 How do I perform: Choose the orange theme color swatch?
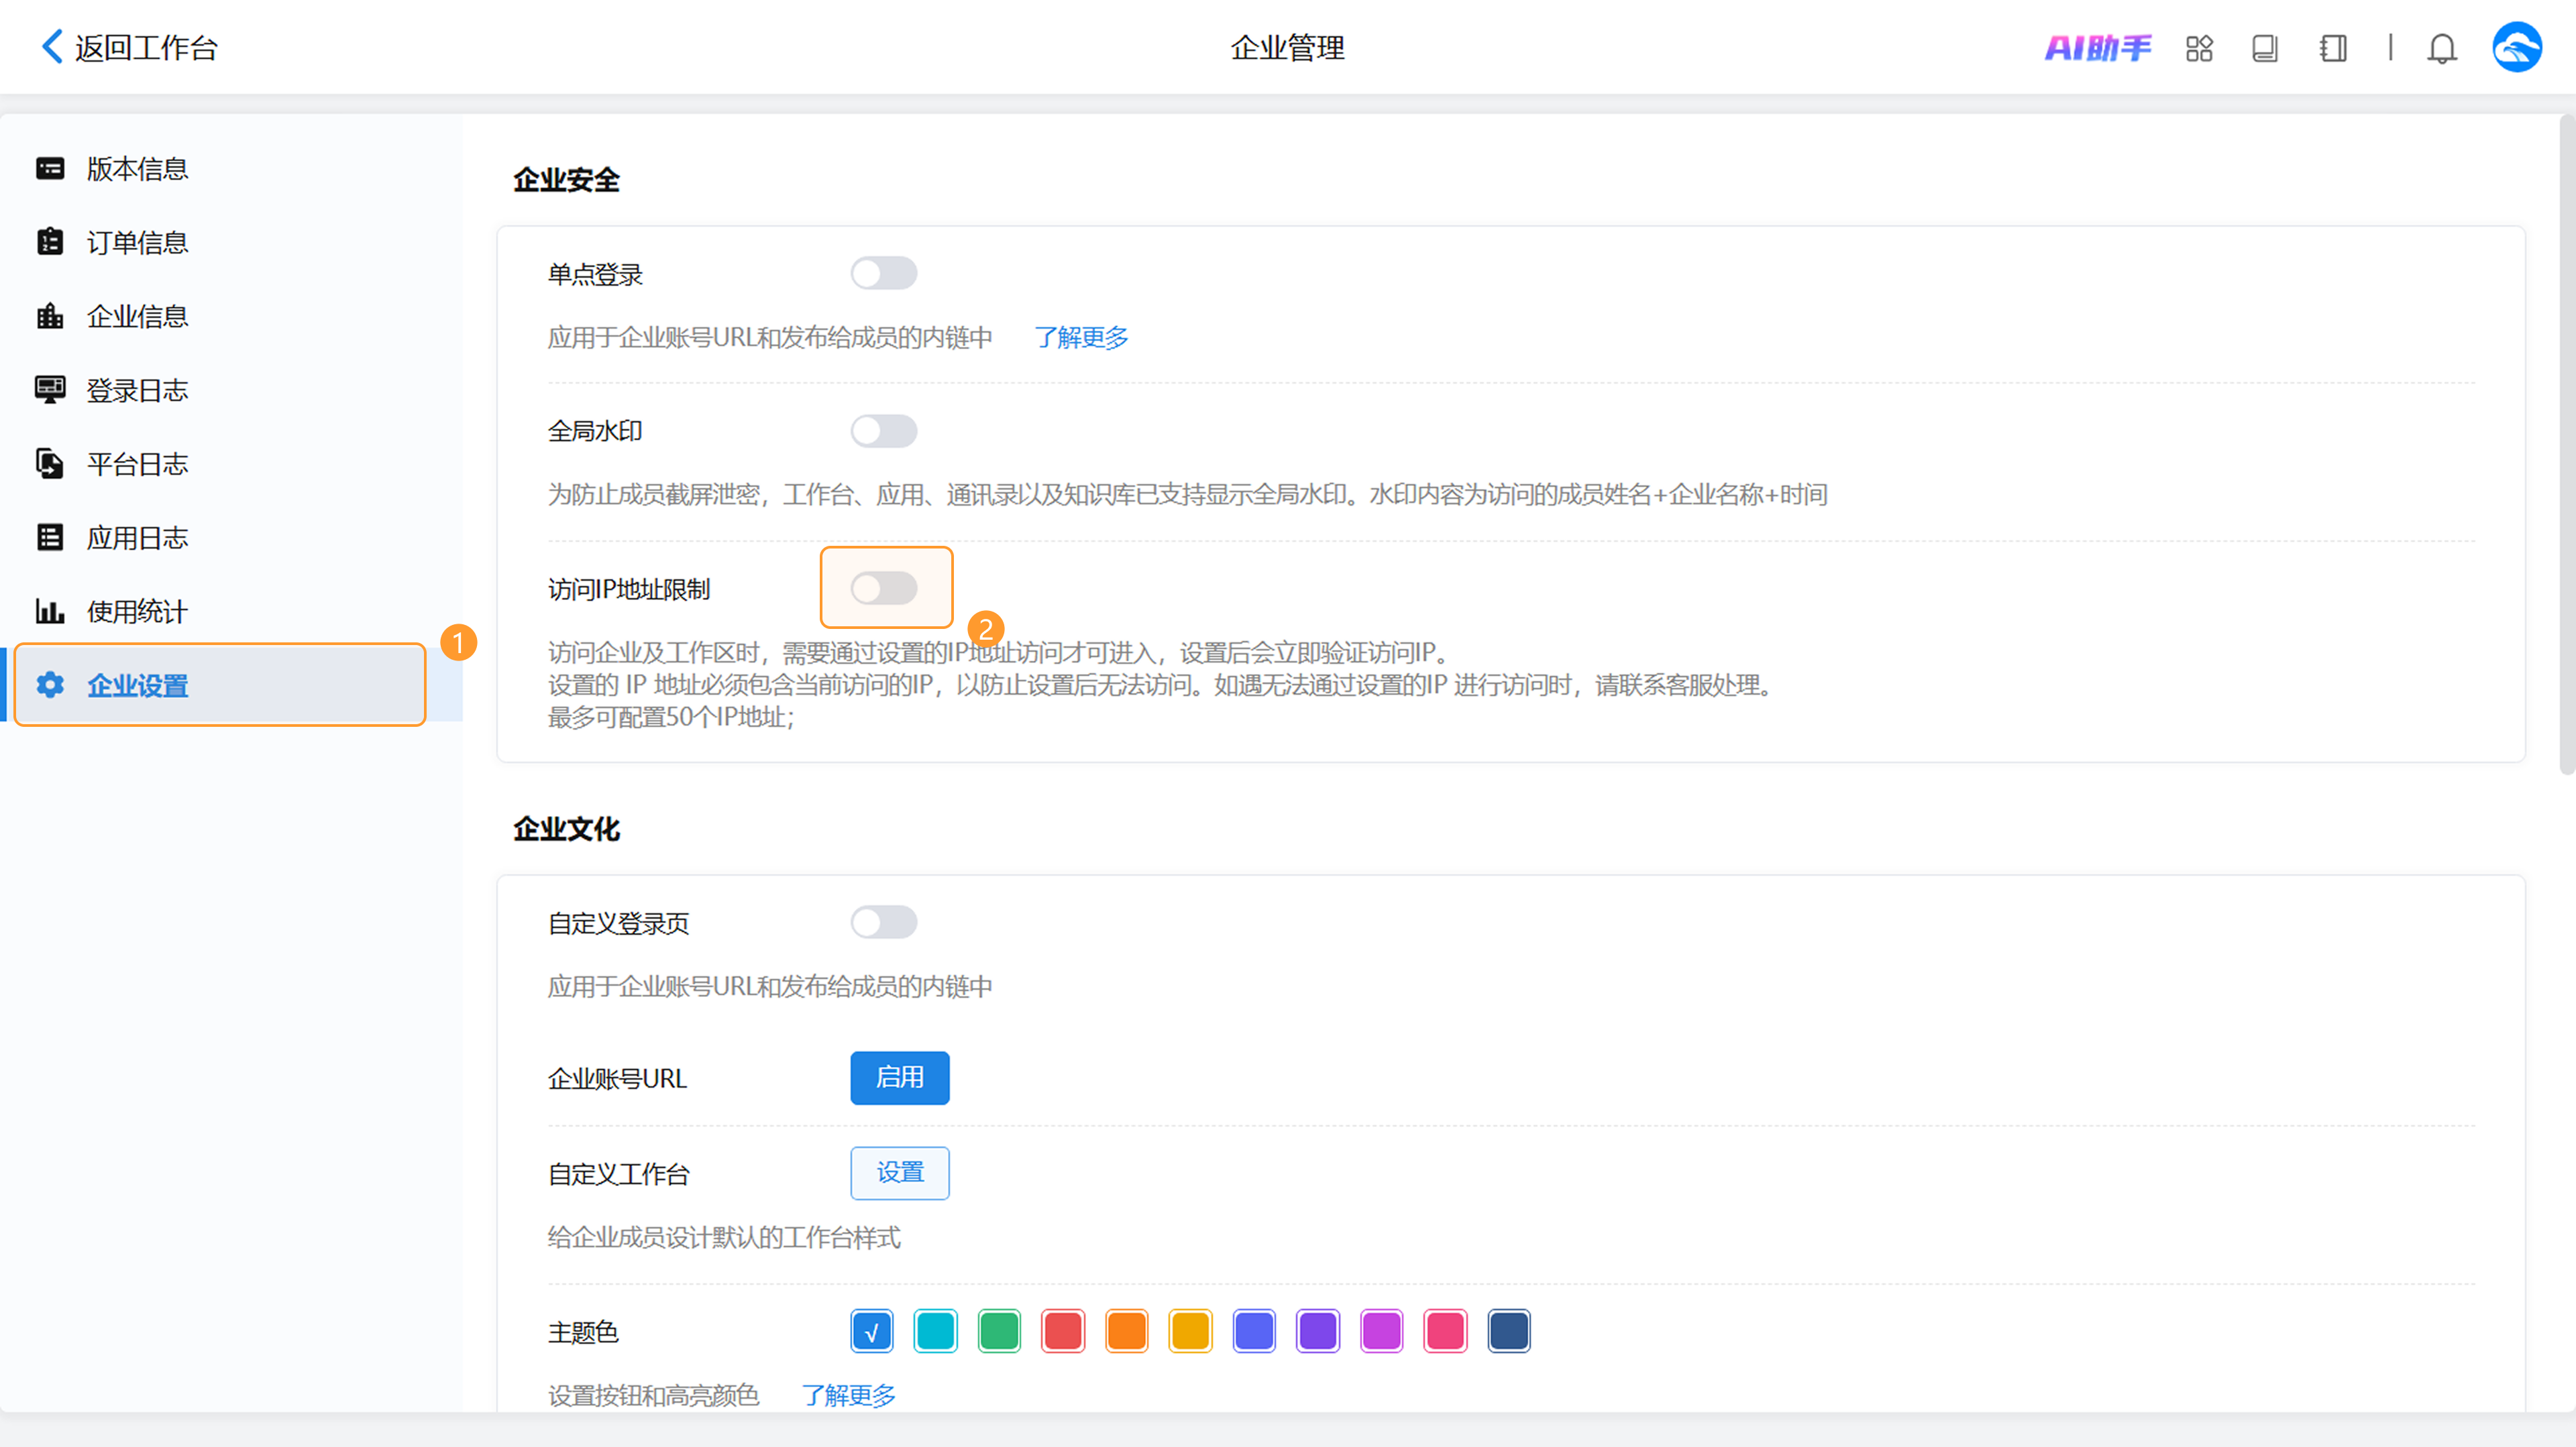tap(1127, 1331)
